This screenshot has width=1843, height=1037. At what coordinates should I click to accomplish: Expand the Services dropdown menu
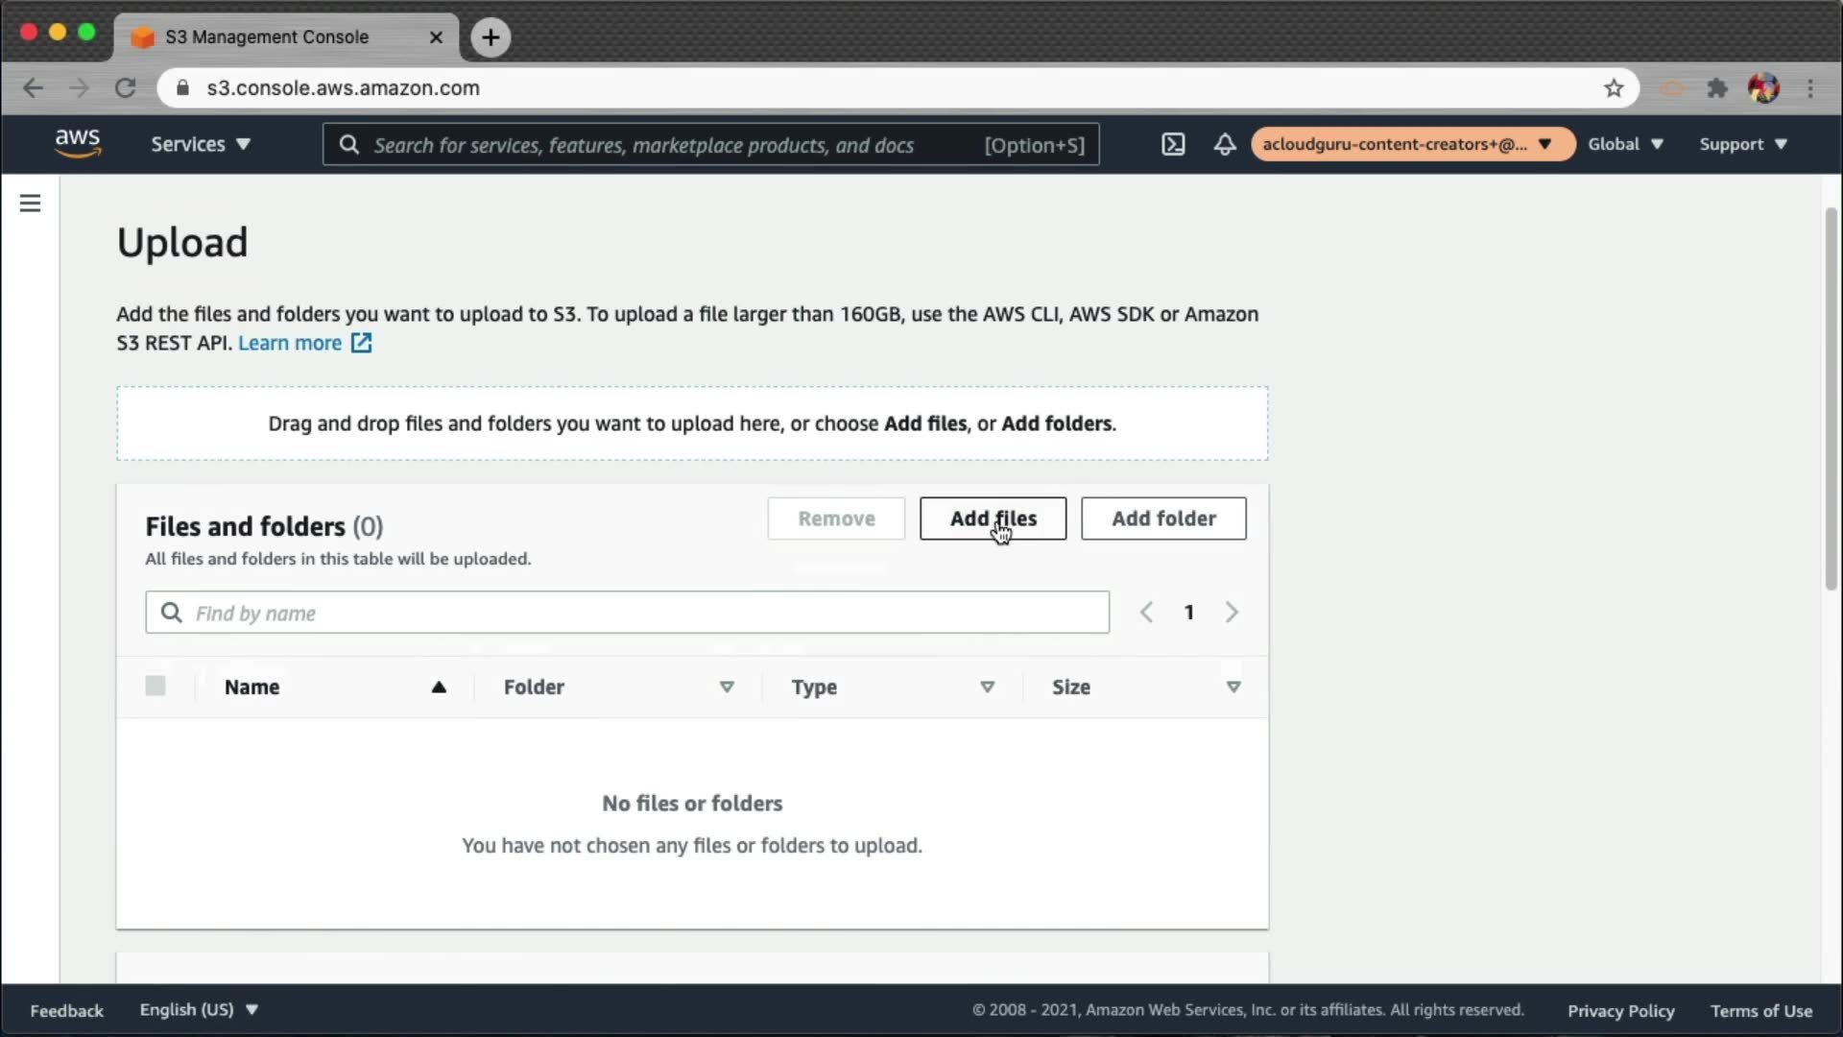pos(200,144)
